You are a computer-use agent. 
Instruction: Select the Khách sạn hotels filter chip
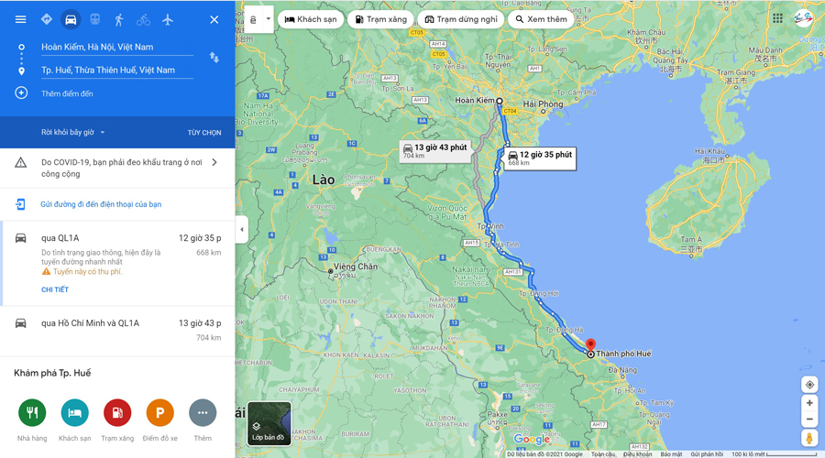pos(311,19)
